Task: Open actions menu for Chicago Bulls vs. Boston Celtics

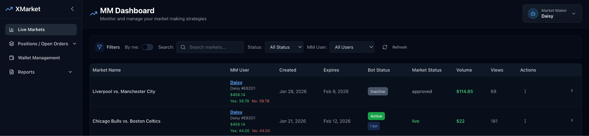Action: [x=525, y=121]
